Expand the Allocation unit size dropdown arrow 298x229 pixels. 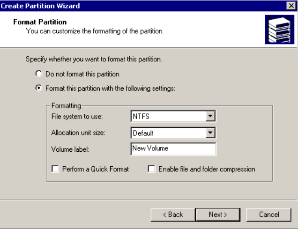click(210, 133)
